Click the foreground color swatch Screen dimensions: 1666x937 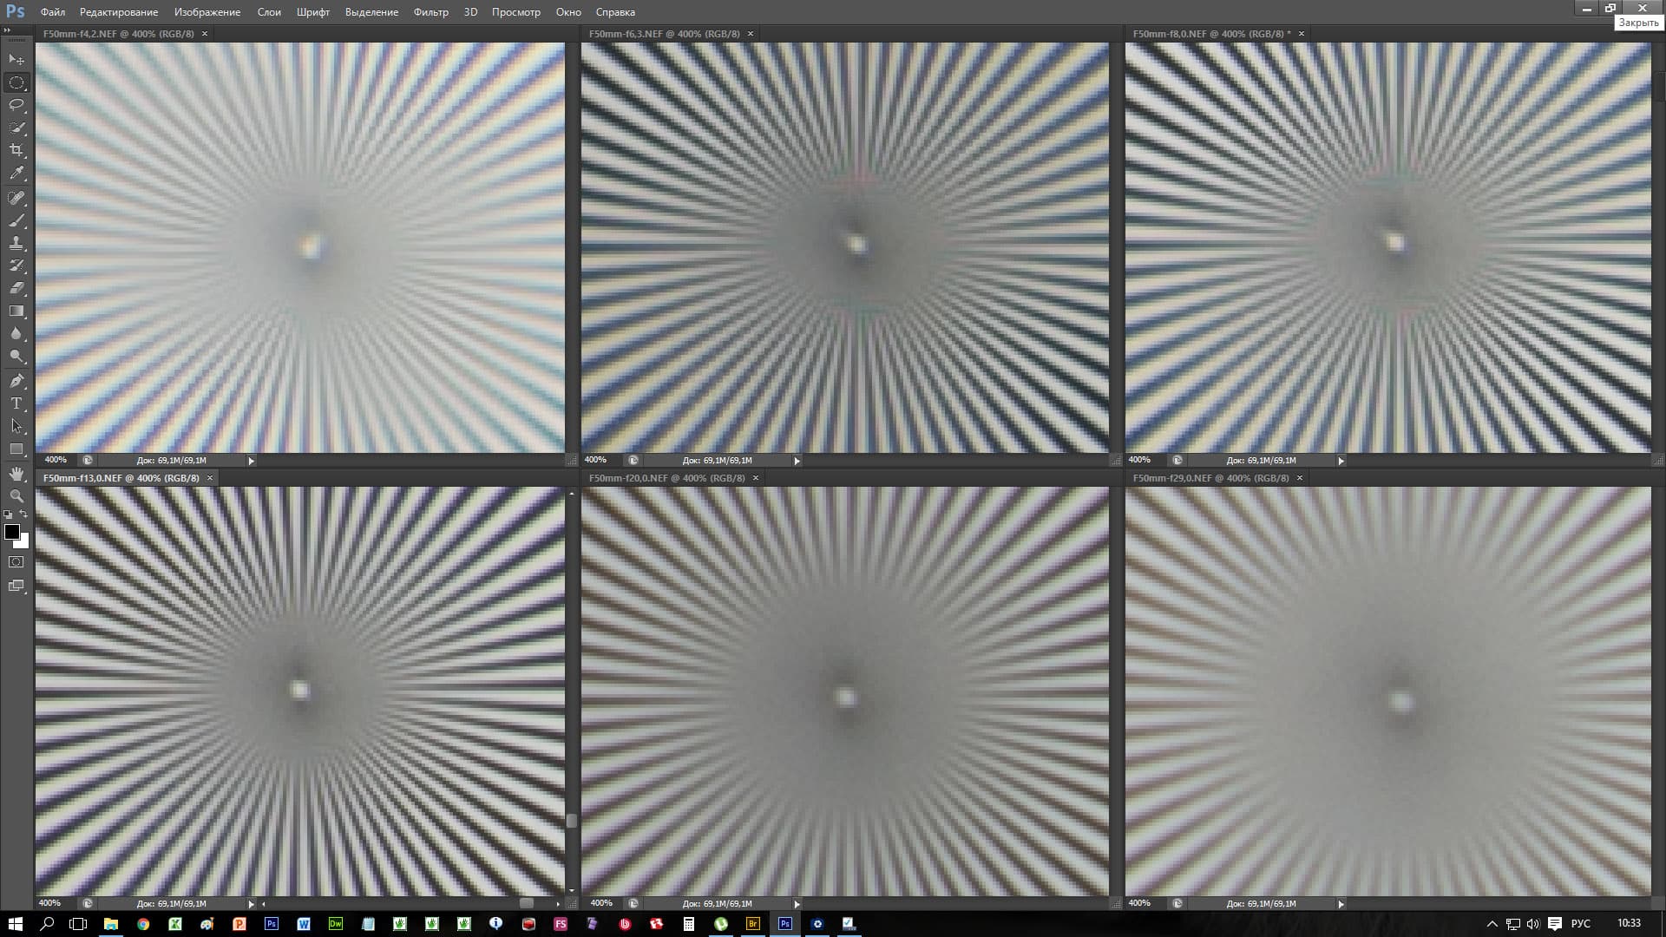(11, 532)
